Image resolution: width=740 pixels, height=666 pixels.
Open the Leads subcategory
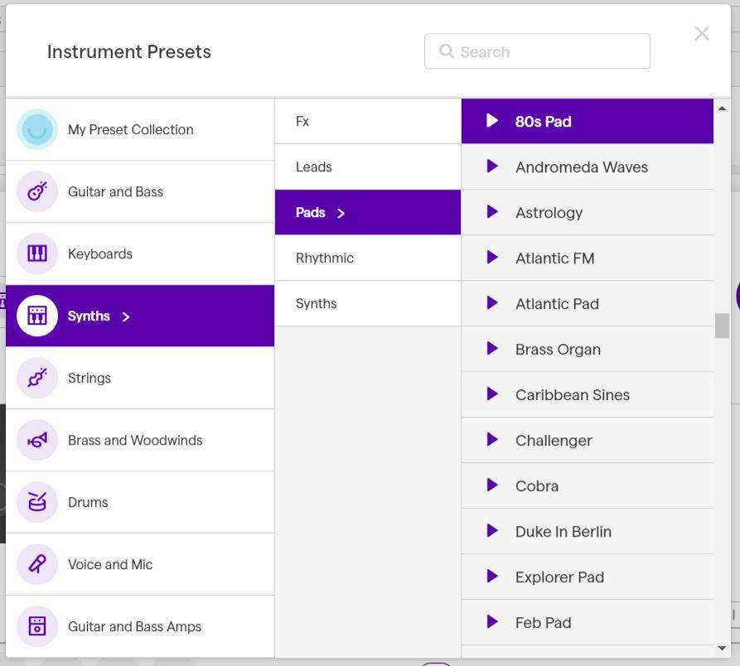(314, 166)
